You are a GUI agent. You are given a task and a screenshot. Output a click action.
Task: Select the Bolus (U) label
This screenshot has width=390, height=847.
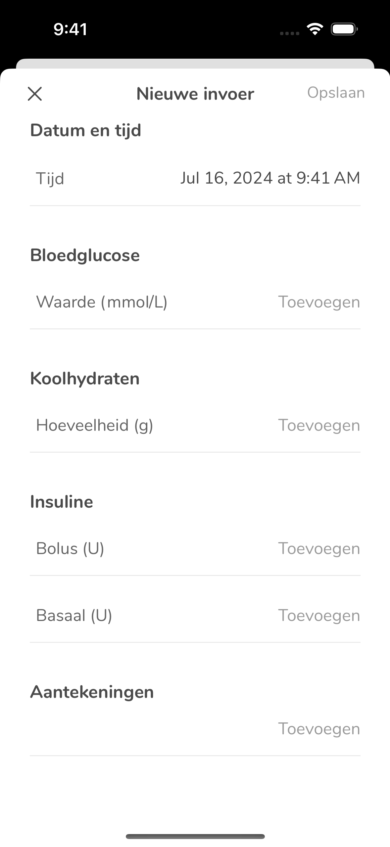pos(70,549)
